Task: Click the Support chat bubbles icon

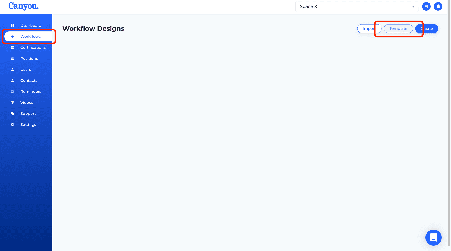Action: (12, 114)
